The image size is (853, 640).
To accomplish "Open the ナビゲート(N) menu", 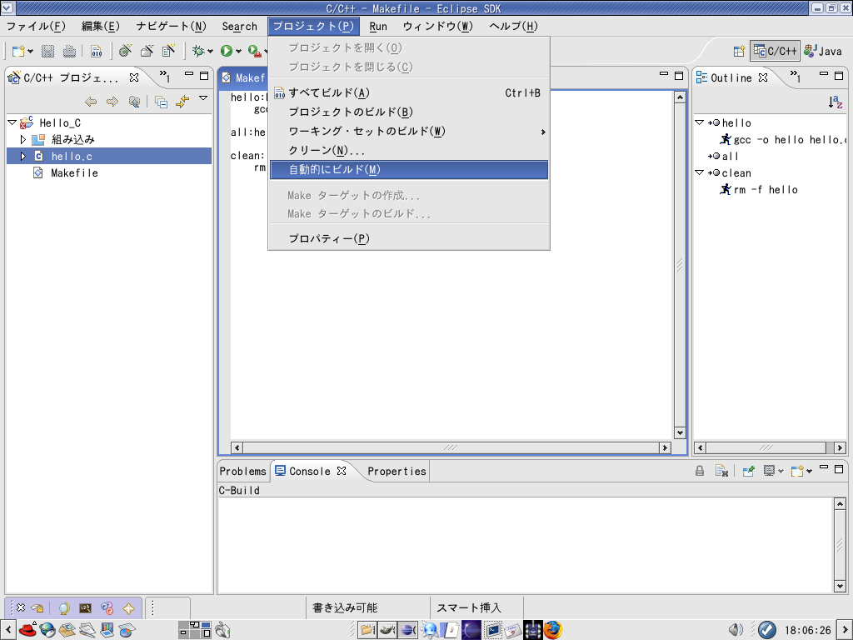I will pos(172,26).
